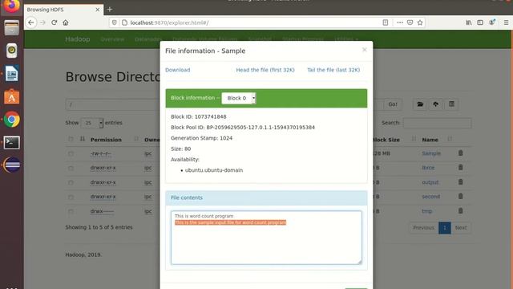The height and width of the screenshot is (289, 513).
Task: Toggle reader view in address bar
Action: click(386, 22)
